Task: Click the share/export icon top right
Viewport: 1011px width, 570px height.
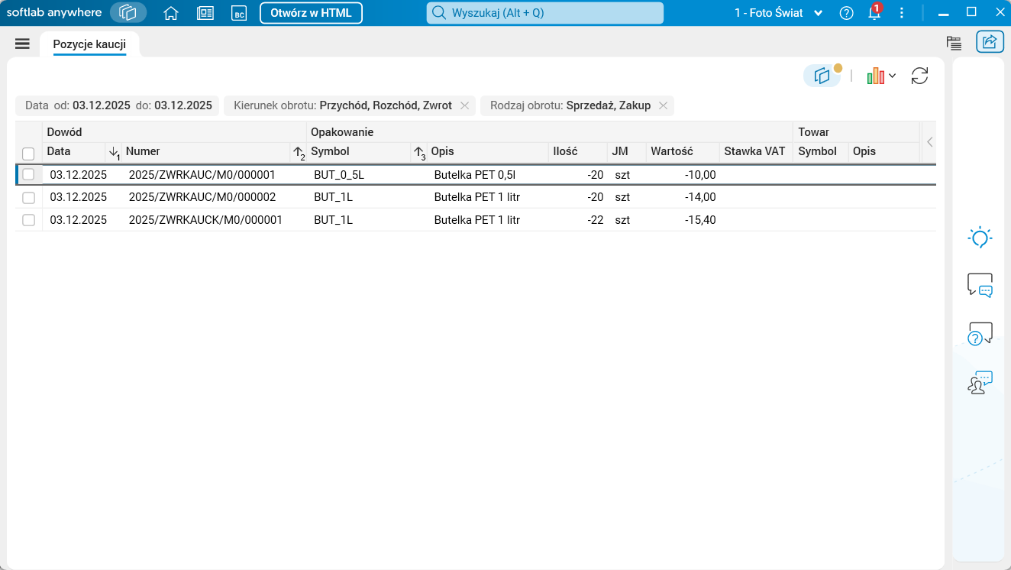Action: click(990, 42)
